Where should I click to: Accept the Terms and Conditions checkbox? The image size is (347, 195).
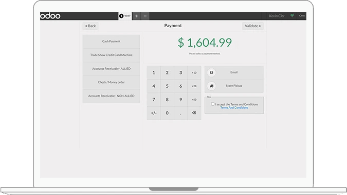[212, 104]
